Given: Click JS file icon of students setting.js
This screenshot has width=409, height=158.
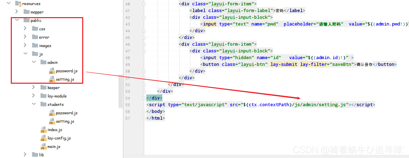Looking at the screenshot, I should 52,122.
